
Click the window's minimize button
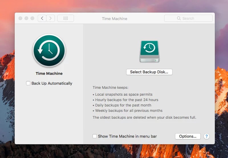[26, 18]
